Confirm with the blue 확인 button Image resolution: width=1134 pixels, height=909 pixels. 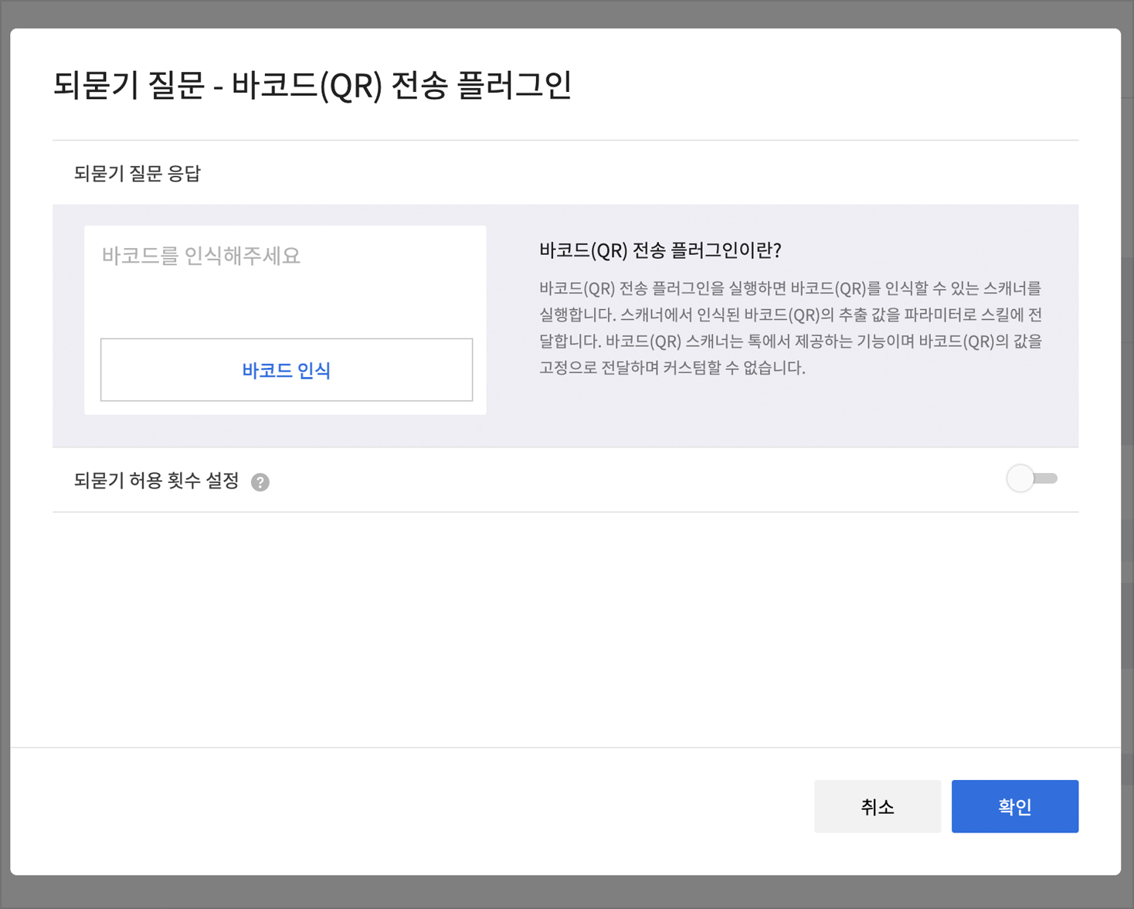tap(1014, 806)
